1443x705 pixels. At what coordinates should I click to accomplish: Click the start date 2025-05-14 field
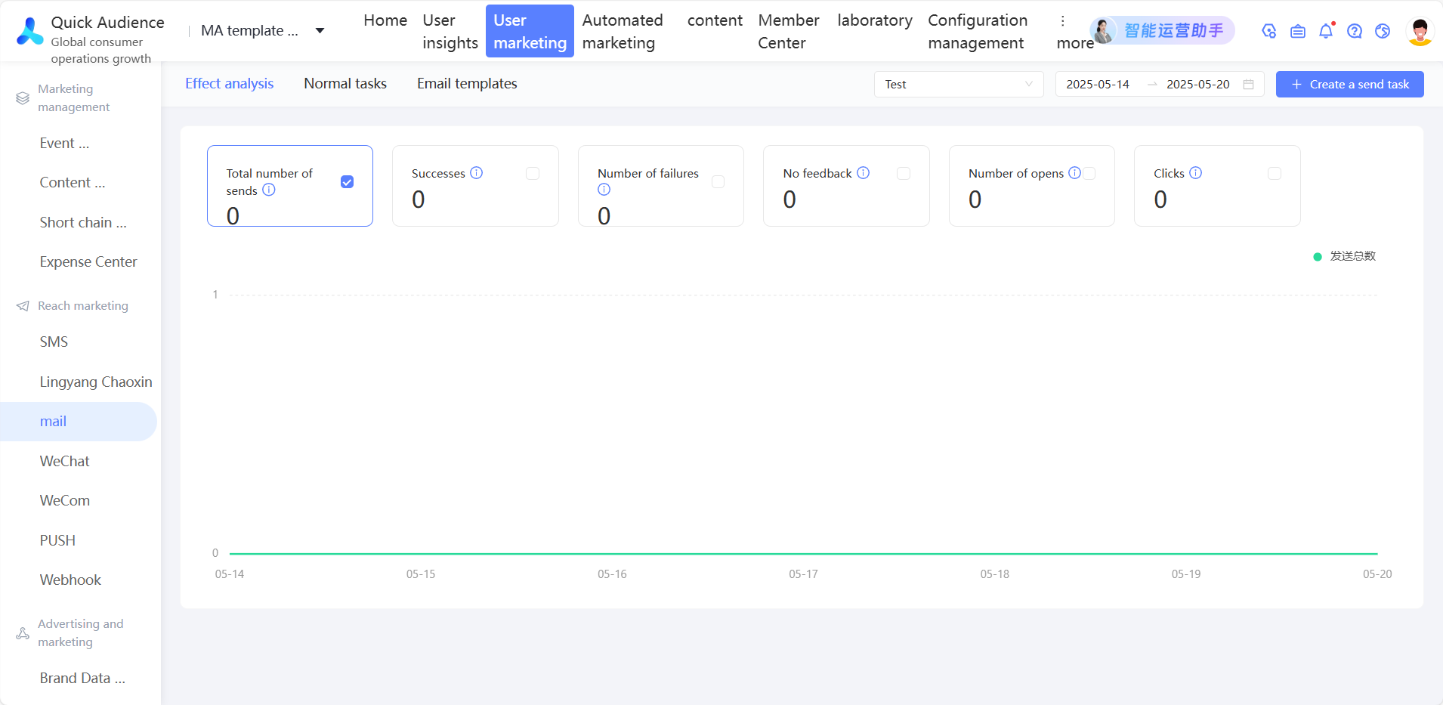(1098, 84)
